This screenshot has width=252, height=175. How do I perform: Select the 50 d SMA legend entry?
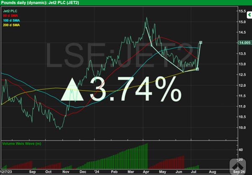(x=10, y=16)
